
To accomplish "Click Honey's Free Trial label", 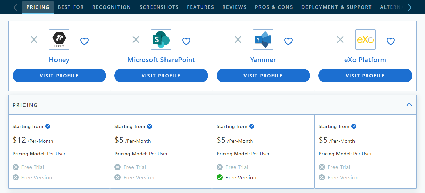I will tap(33, 167).
